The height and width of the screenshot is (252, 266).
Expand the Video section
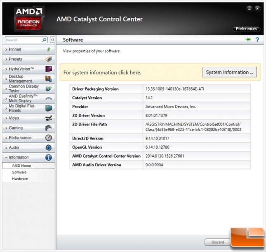coord(28,118)
